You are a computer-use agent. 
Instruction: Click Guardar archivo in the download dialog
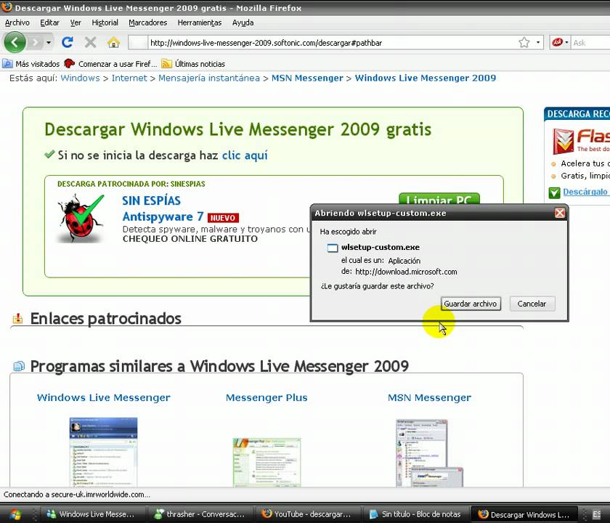pos(471,304)
